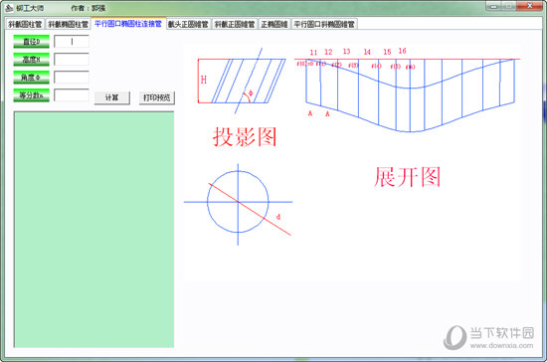Maximize the 铆工大师 window
Viewport: 547px width, 362px height.
click(x=508, y=6)
